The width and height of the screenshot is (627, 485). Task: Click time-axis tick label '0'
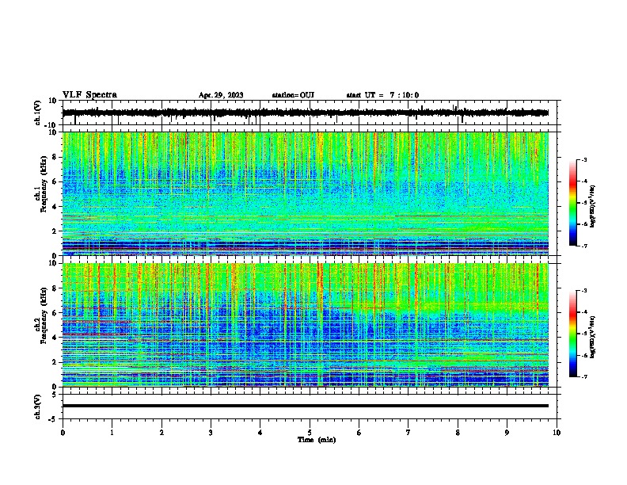click(x=63, y=433)
